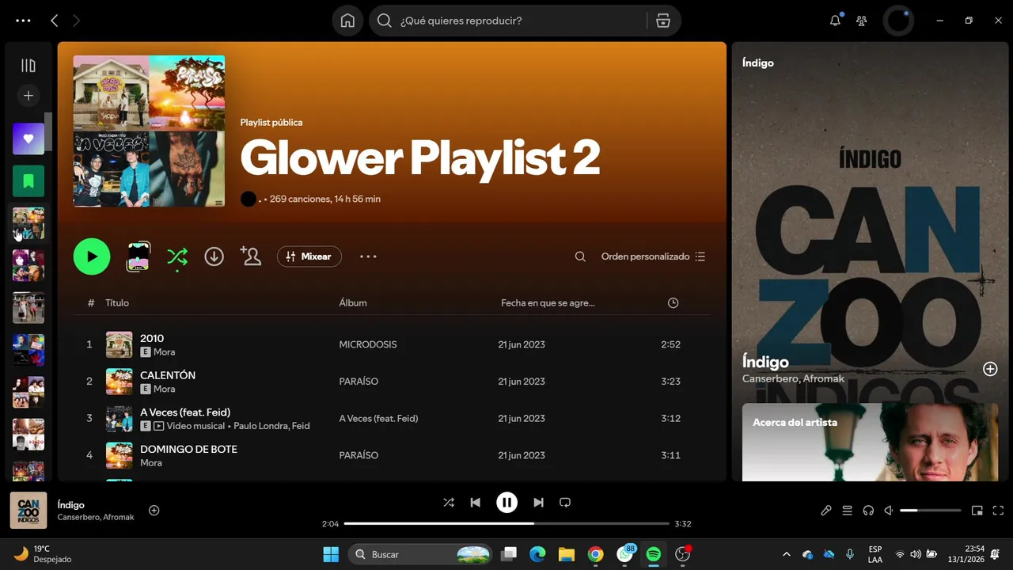Screen dimensions: 1013x570
Task: Download the playlist
Action: point(214,256)
